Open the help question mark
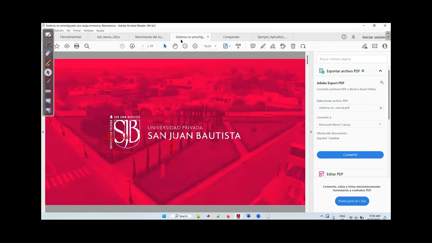This screenshot has width=432, height=243. point(344,37)
